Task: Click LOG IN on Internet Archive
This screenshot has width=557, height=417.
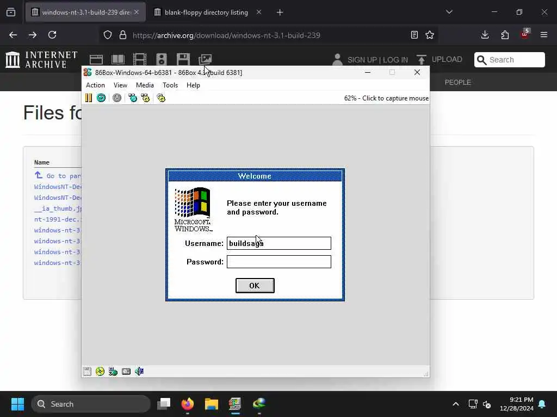Action: (395, 60)
